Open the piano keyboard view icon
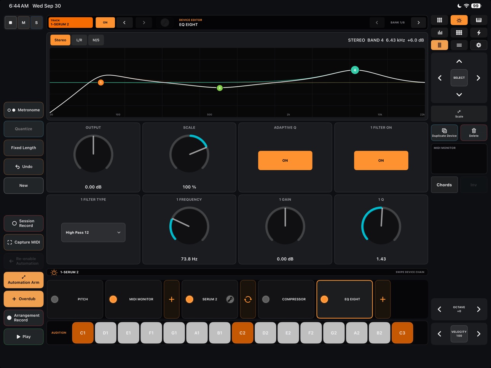 479,20
